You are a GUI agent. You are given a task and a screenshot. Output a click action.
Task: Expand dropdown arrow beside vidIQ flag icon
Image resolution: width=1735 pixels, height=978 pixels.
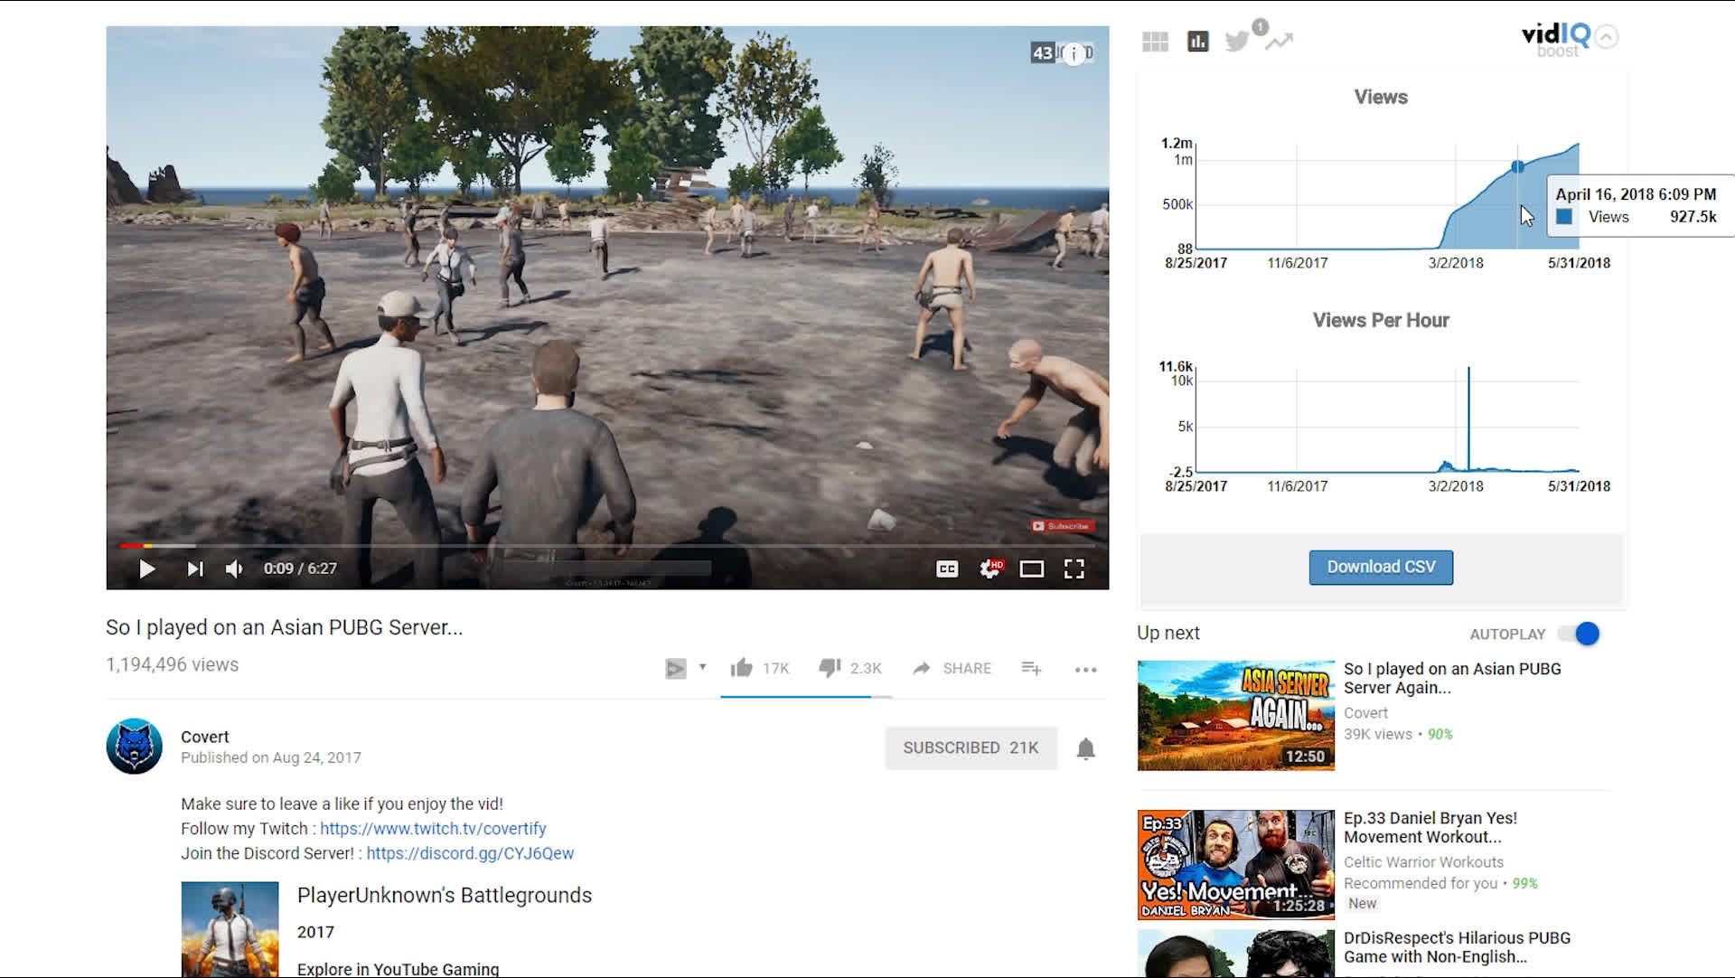702,667
